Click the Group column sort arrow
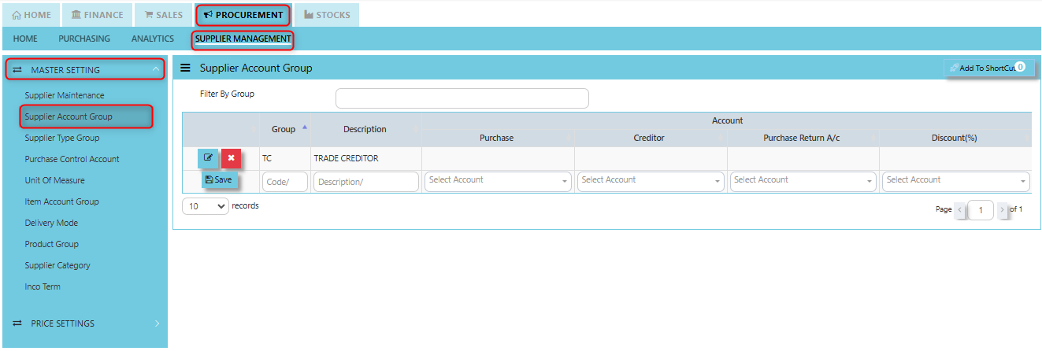Image resolution: width=1042 pixels, height=351 pixels. click(x=305, y=127)
